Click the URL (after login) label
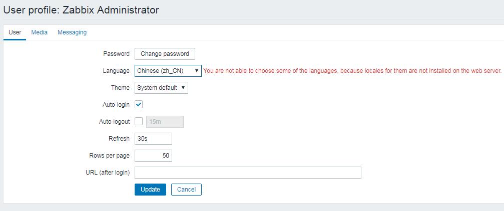Viewport: 504px width, 211px height. coord(108,173)
